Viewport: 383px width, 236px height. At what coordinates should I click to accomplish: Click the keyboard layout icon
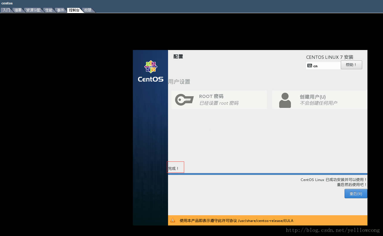(310, 66)
